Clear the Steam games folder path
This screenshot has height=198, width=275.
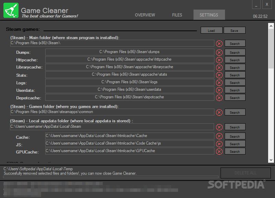click(219, 112)
